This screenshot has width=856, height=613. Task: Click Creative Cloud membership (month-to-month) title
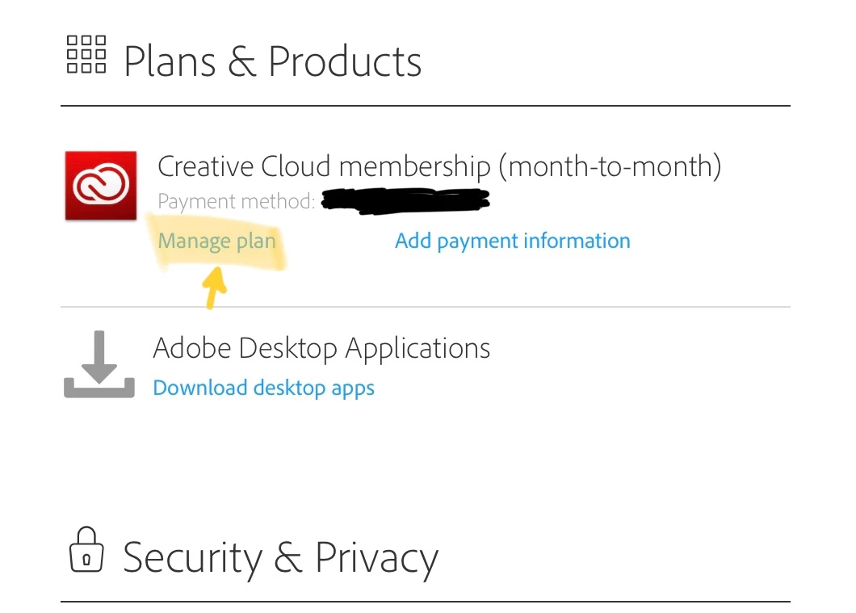pyautogui.click(x=439, y=166)
